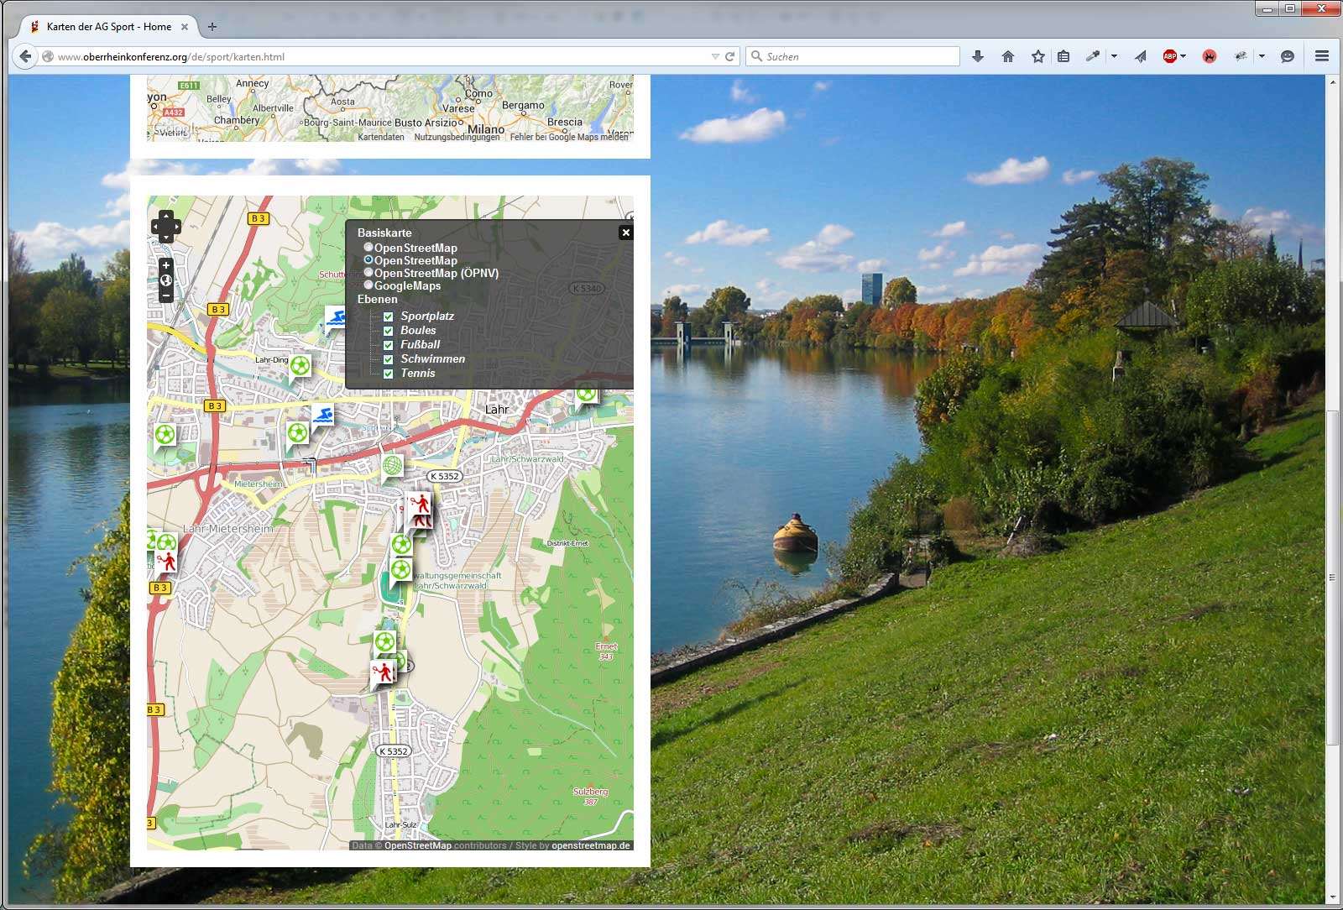Select the Karten der AG Sport tab
Viewport: 1343px width, 910px height.
109,27
